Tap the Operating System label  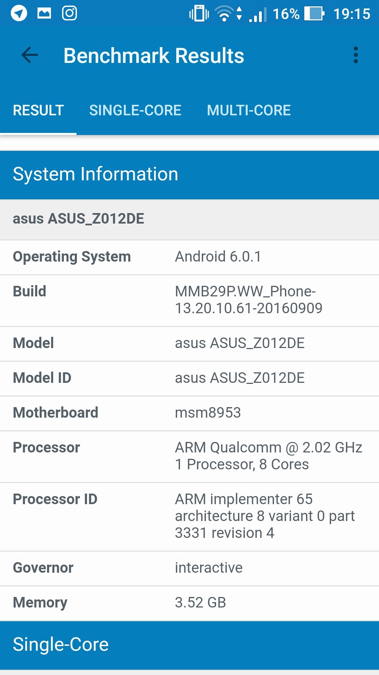pos(72,257)
